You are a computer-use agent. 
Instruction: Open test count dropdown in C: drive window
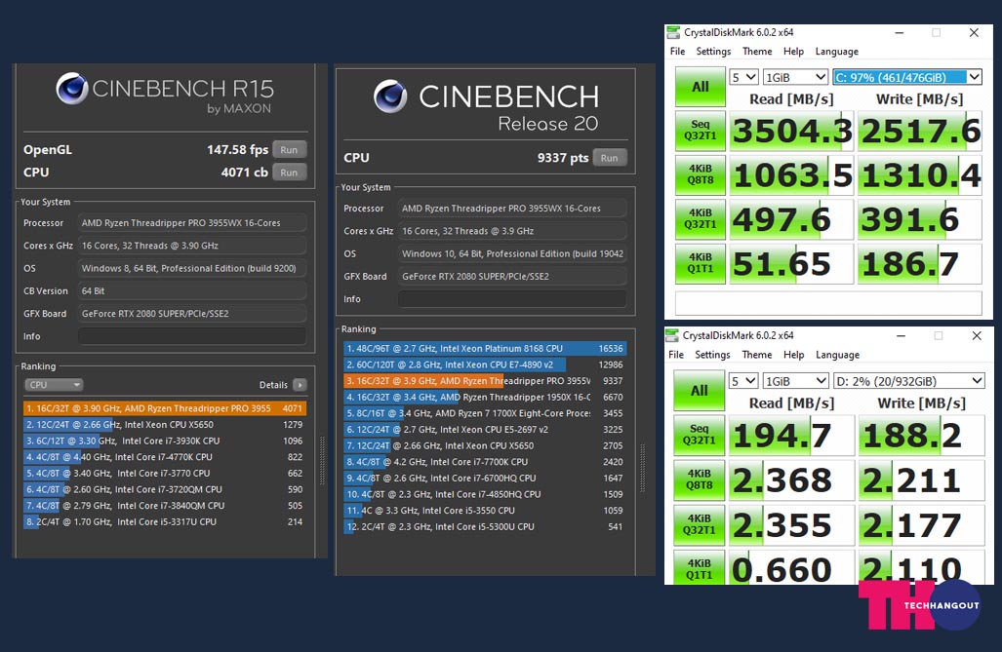point(743,77)
